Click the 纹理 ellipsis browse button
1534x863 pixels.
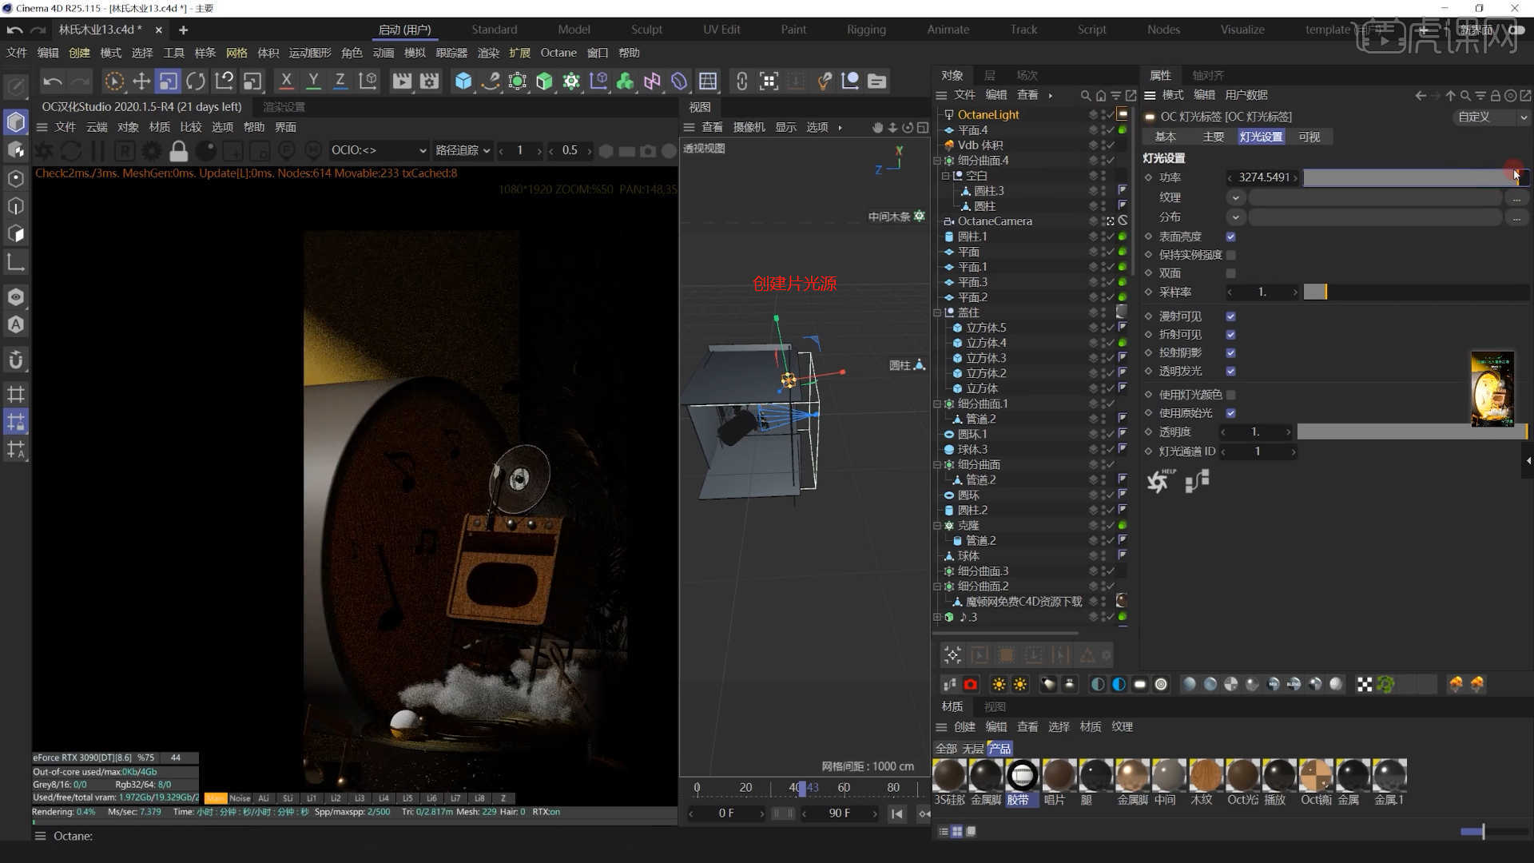pos(1516,197)
